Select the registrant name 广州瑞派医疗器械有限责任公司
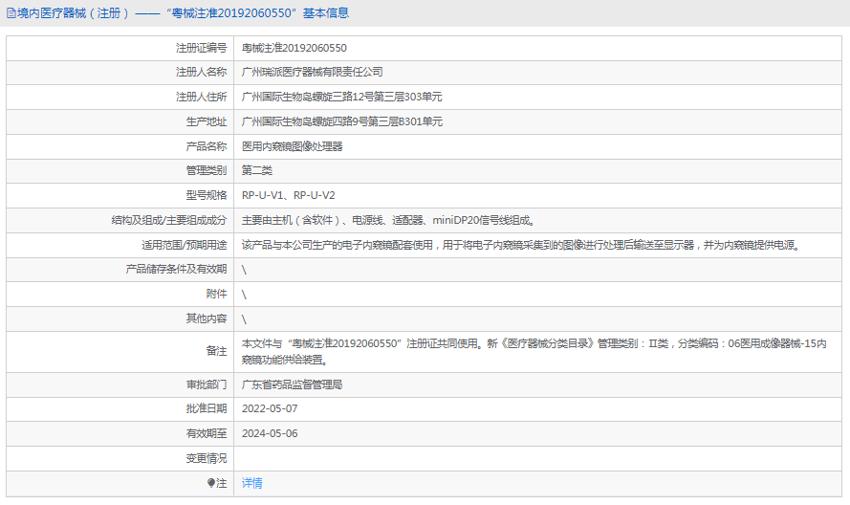 click(x=313, y=72)
